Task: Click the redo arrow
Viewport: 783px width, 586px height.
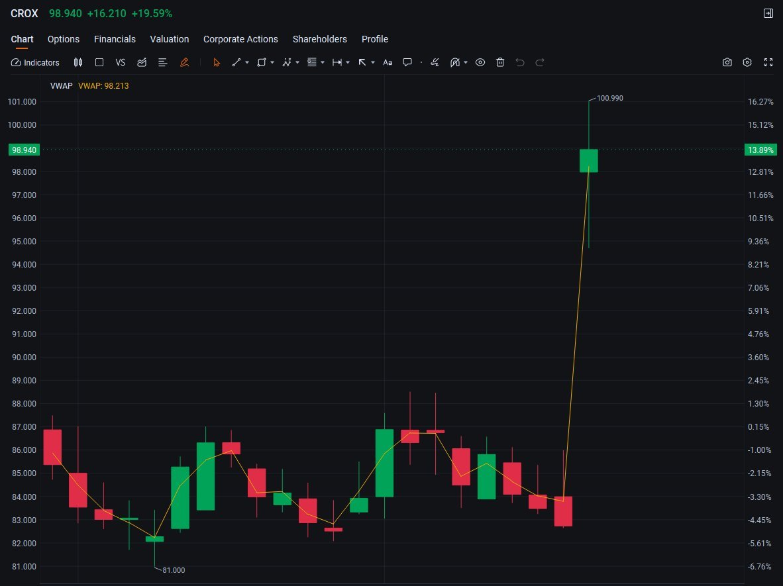Action: [x=540, y=62]
